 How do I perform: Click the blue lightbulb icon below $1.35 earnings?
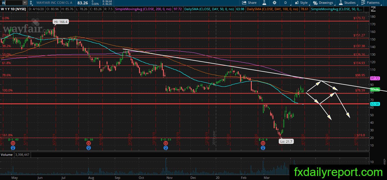point(89,148)
